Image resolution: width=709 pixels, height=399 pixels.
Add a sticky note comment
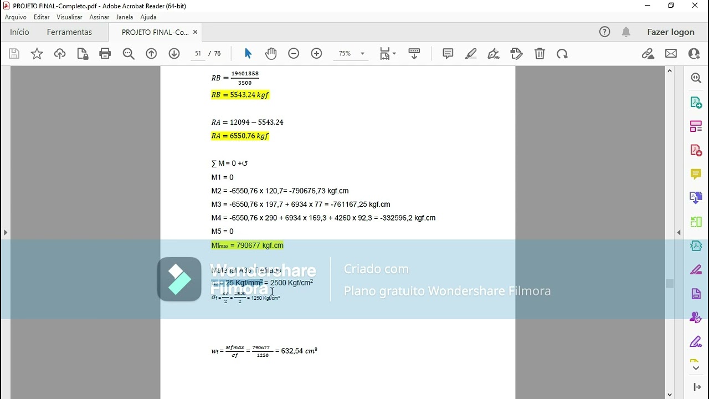point(448,54)
